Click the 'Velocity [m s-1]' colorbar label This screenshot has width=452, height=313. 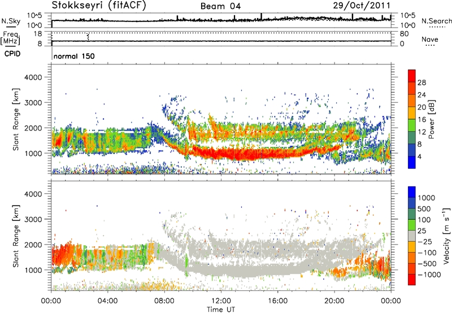tap(446, 236)
